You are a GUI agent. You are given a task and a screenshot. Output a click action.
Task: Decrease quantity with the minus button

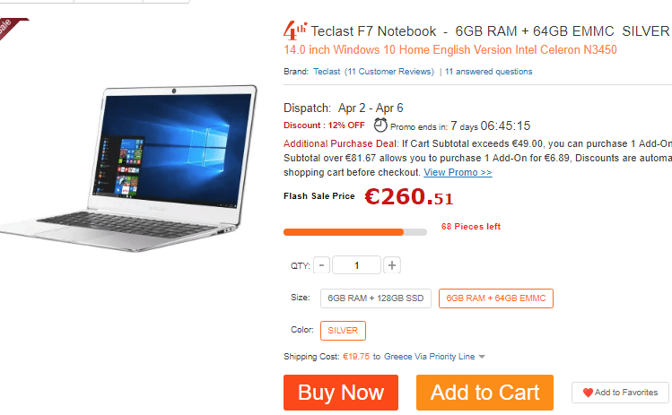click(321, 265)
